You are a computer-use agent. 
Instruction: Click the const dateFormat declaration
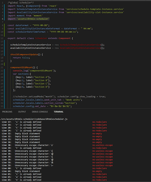[x=29, y=25]
